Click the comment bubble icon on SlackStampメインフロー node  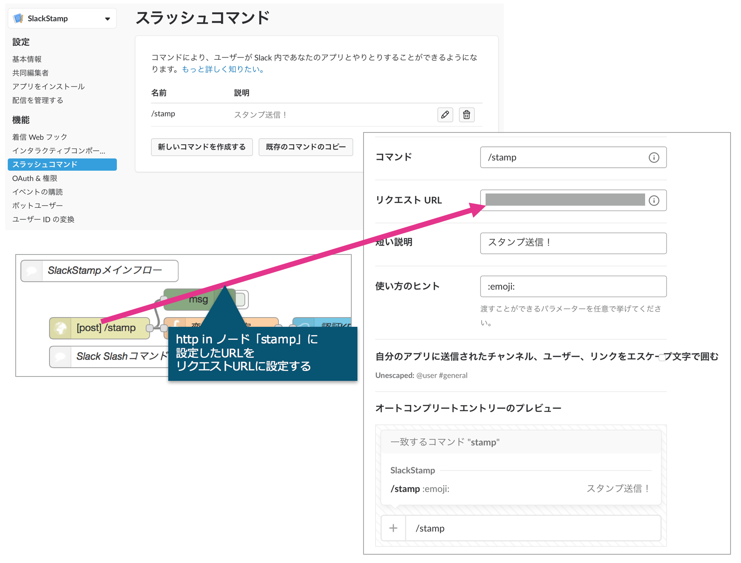[x=31, y=271]
